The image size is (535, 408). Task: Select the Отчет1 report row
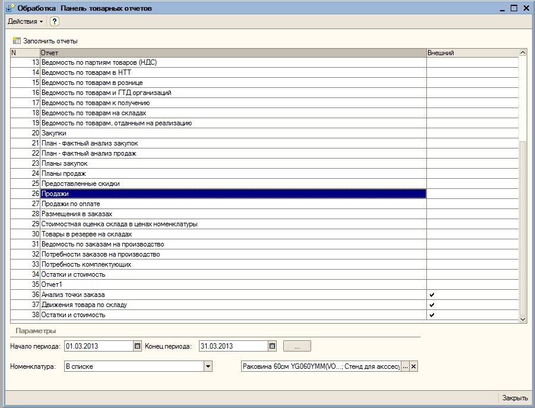233,284
